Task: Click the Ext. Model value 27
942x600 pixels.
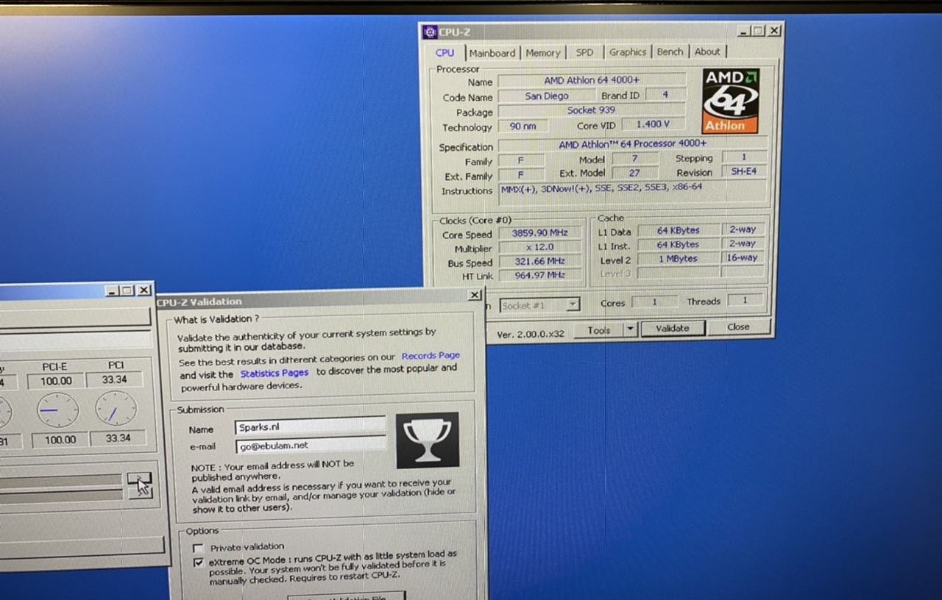Action: click(634, 173)
